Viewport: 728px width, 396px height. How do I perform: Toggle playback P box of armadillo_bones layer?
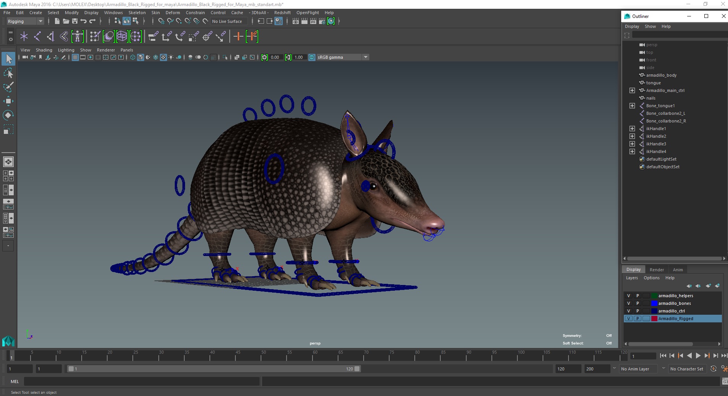click(637, 303)
